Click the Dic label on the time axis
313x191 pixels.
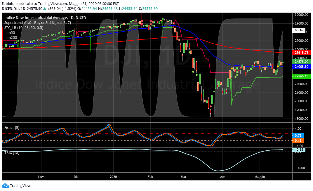click(x=76, y=177)
